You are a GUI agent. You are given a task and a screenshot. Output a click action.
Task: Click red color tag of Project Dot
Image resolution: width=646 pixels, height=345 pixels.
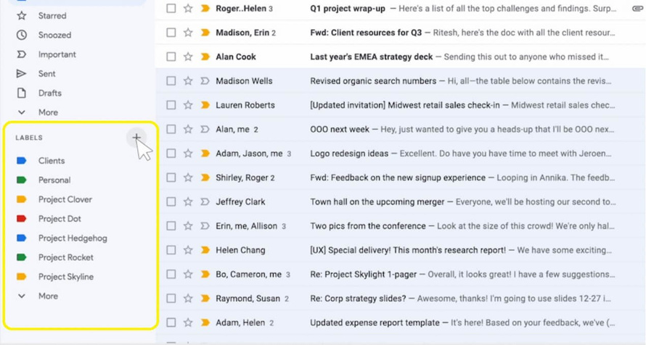[x=22, y=219]
